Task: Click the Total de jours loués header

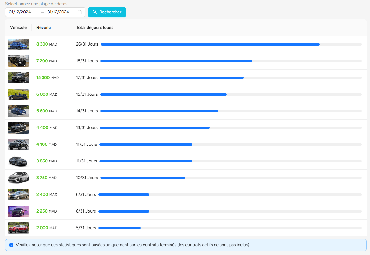Action: 95,28
